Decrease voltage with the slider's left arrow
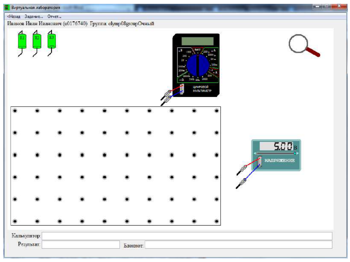 255,153
